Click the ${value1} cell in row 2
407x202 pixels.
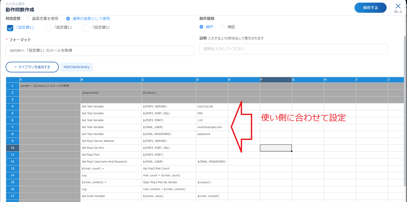169,93
